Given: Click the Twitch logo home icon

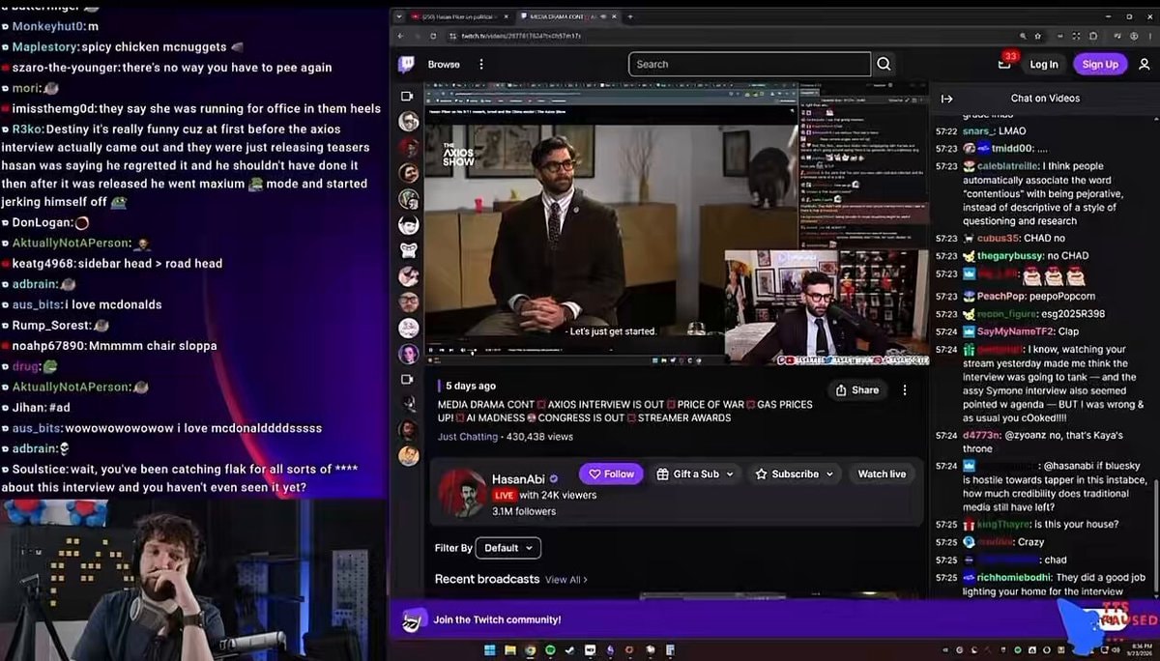Looking at the screenshot, I should 407,65.
